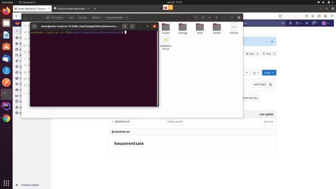336x189 pixels.
Task: Star the houserentsale project
Action: (250, 54)
